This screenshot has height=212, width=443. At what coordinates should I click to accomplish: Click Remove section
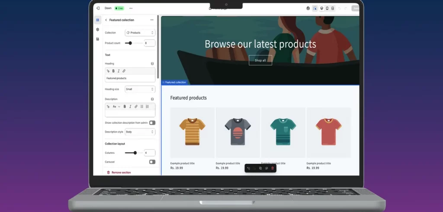(x=121, y=172)
